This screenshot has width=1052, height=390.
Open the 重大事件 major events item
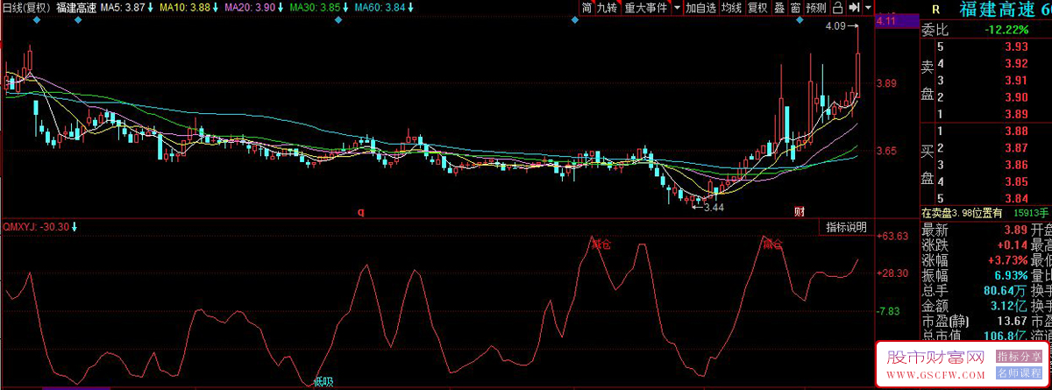645,8
